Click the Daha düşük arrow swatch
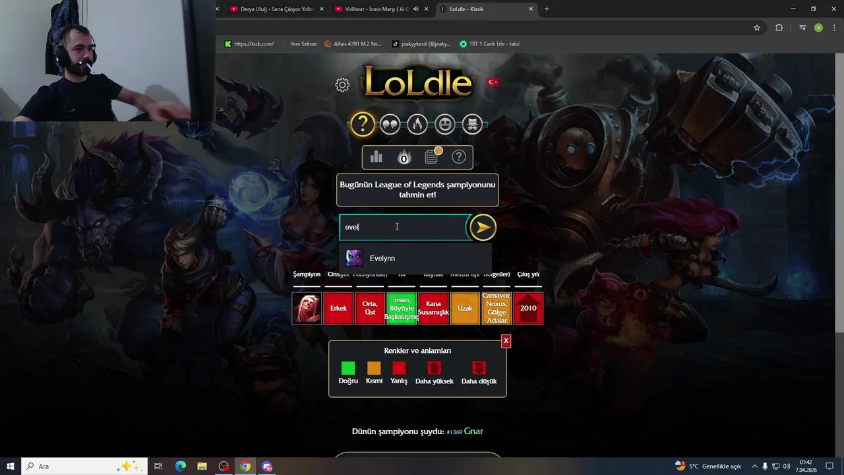The width and height of the screenshot is (844, 475). pyautogui.click(x=479, y=368)
